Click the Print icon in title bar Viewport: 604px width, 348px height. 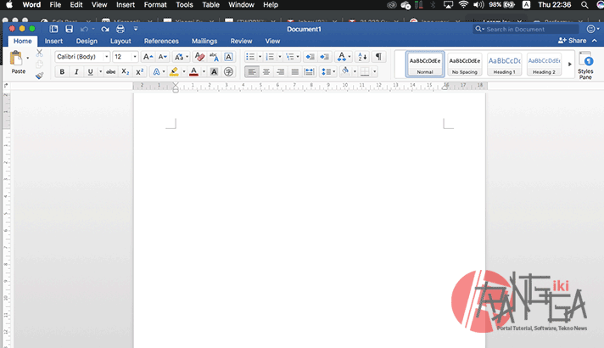[120, 29]
